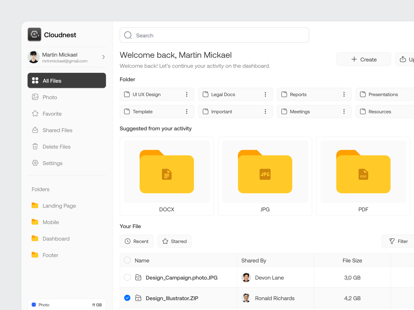Open Settings via the gear icon
Image resolution: width=414 pixels, height=310 pixels.
pyautogui.click(x=35, y=163)
